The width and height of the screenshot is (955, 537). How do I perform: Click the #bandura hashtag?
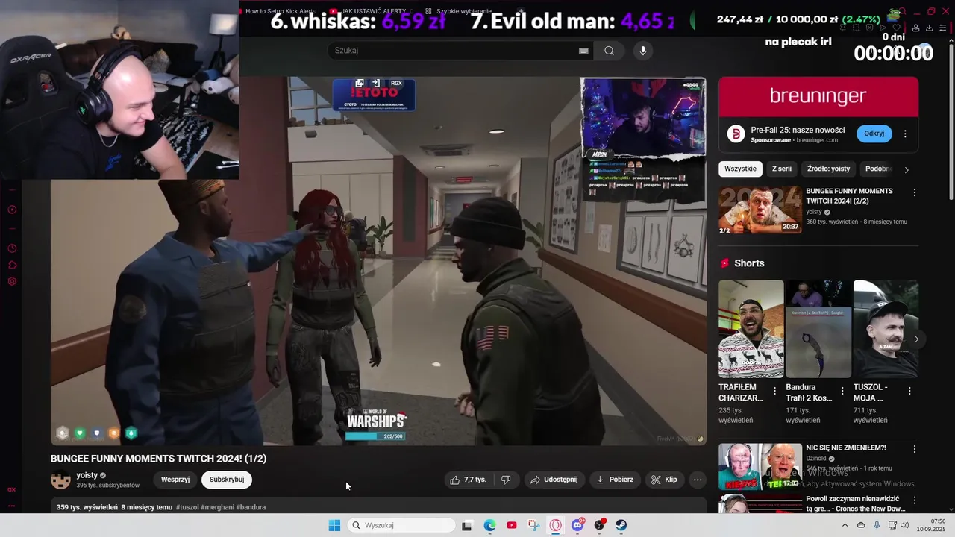pyautogui.click(x=251, y=507)
